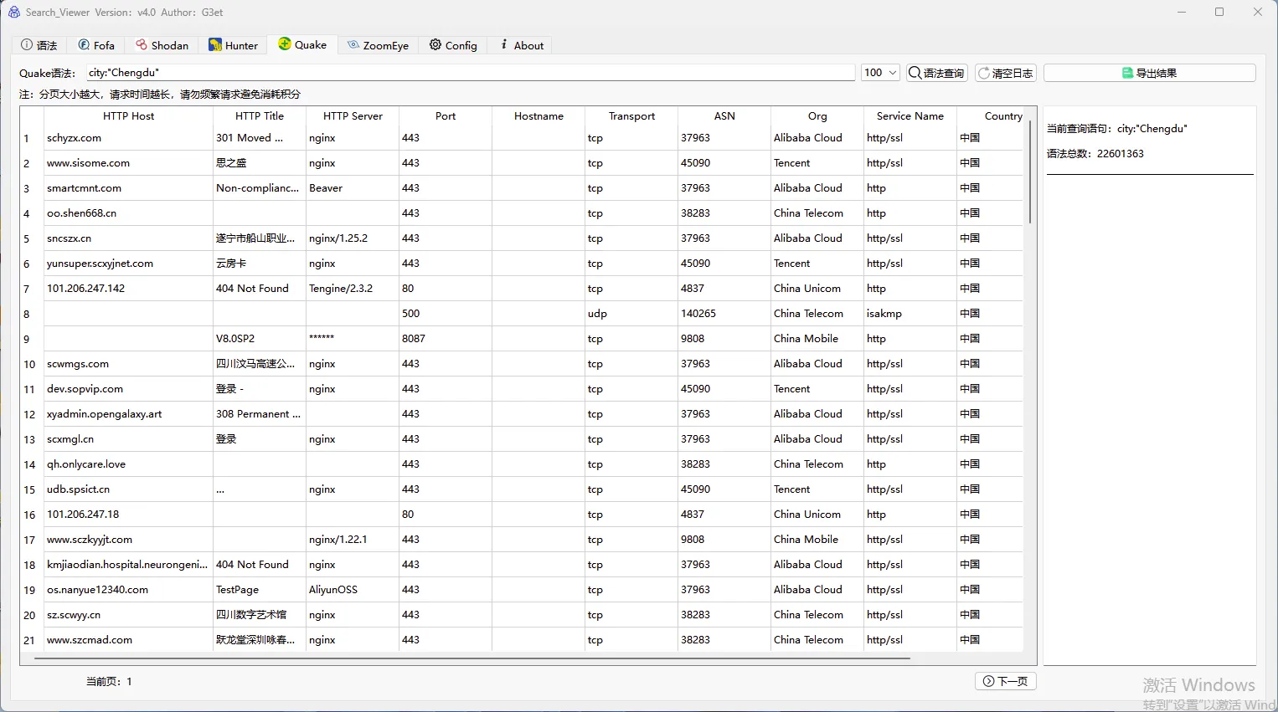Click the Service Name column header
The image size is (1278, 712).
910,116
